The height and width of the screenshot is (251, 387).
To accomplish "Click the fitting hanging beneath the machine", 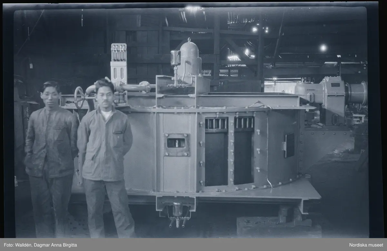I will (177, 213).
